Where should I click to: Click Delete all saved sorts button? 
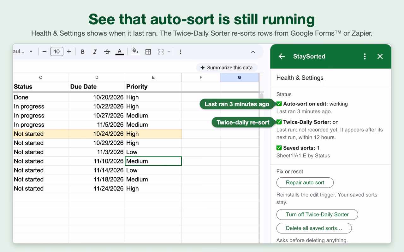(314, 228)
